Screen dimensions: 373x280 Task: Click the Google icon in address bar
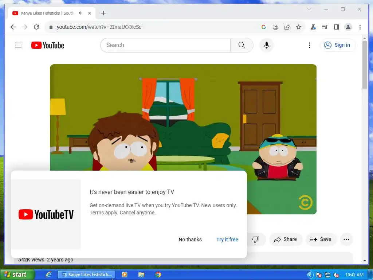click(x=264, y=27)
